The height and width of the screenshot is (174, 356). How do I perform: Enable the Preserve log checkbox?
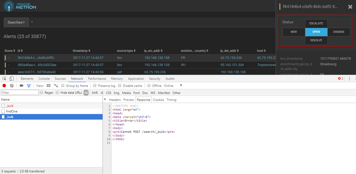click(95, 86)
